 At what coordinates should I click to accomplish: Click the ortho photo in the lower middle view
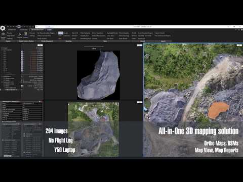click(93, 129)
